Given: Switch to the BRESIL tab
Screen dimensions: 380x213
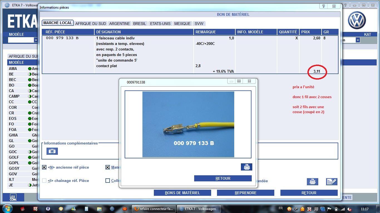Looking at the screenshot, I should point(140,24).
